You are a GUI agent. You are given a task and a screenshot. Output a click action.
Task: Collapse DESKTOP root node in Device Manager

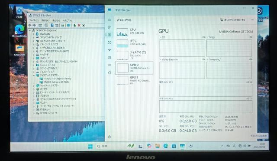(30, 30)
